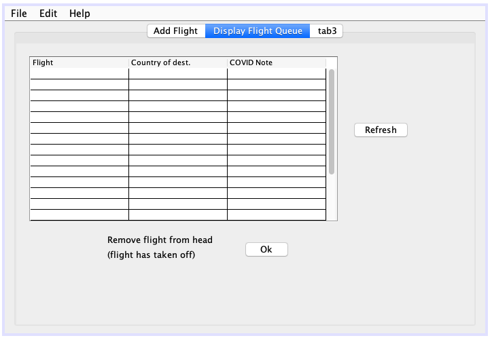Click the Flight column header
The width and height of the screenshot is (492, 338).
79,62
